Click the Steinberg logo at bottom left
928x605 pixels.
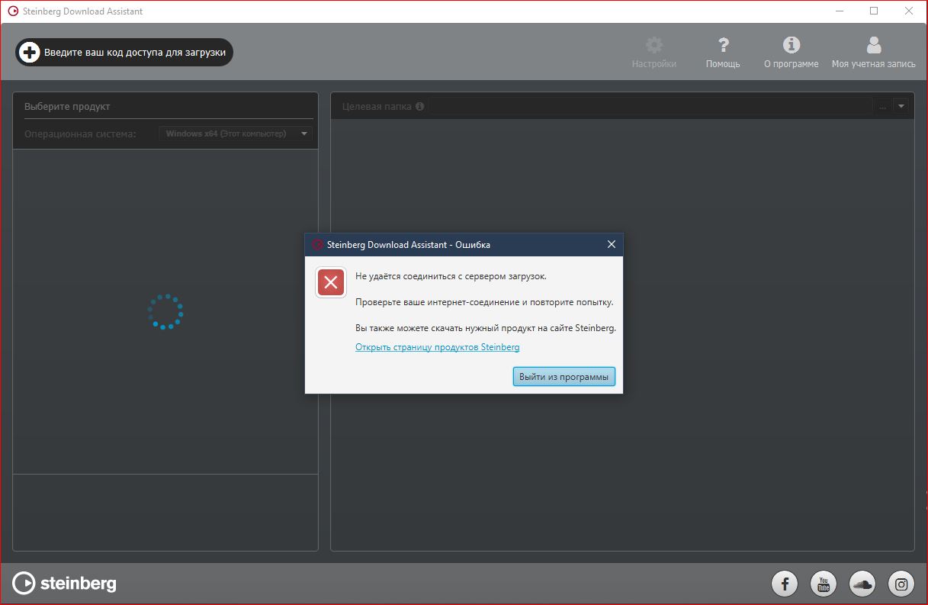pos(65,584)
